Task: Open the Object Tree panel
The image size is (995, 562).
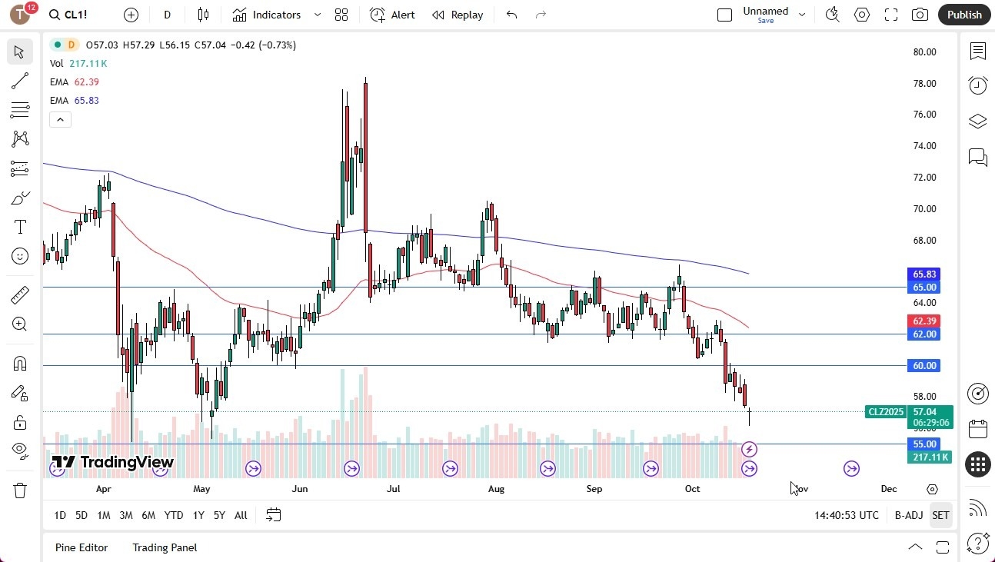Action: point(977,121)
